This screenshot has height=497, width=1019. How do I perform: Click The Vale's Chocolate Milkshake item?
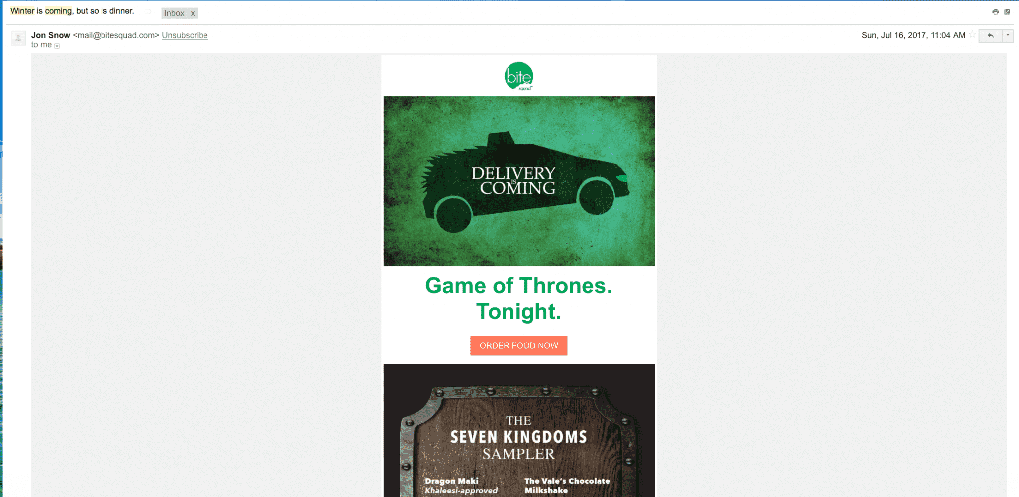pos(567,486)
